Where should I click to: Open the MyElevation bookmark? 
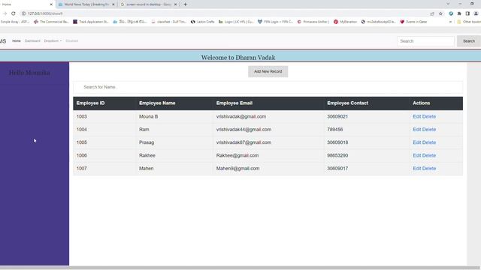[x=346, y=22]
